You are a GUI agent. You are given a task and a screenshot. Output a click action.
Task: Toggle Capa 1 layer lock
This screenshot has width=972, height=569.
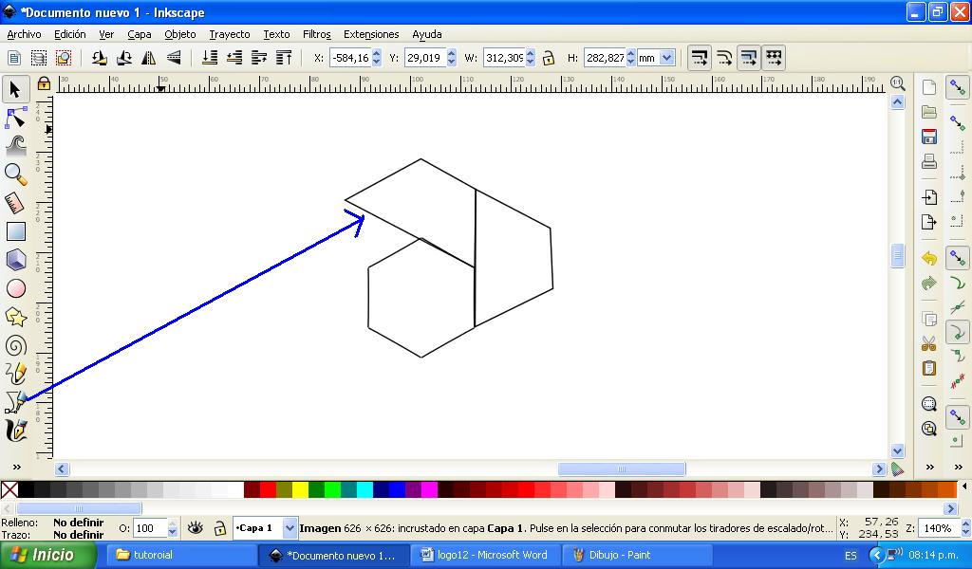[219, 528]
